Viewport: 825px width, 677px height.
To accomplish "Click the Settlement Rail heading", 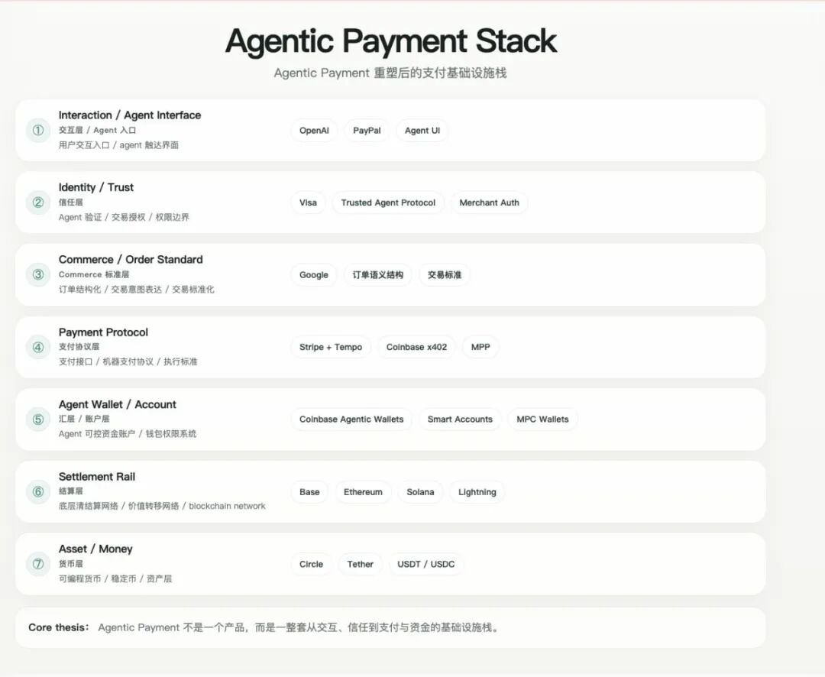I will pos(97,477).
